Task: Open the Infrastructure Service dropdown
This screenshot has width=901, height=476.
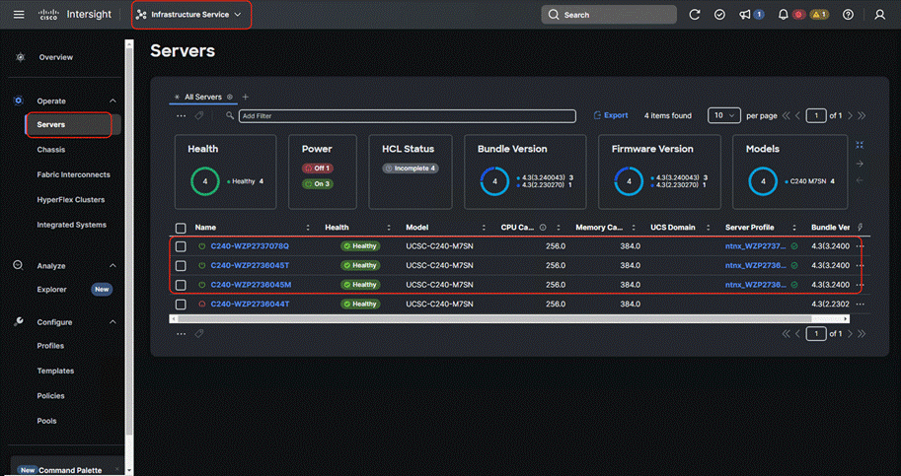Action: click(191, 15)
